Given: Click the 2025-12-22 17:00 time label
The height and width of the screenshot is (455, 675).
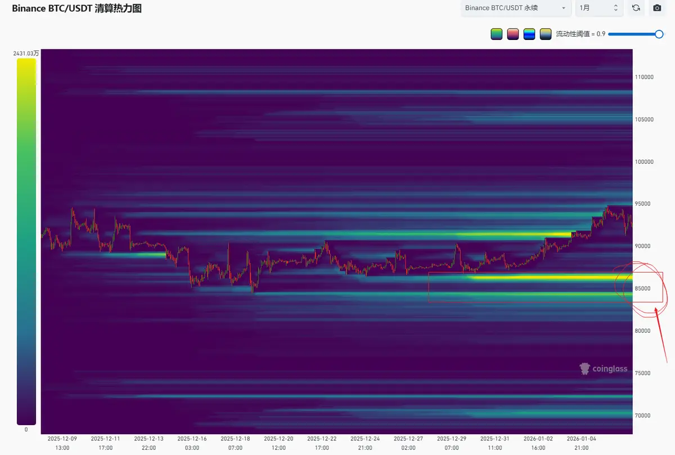Looking at the screenshot, I should click(x=322, y=443).
